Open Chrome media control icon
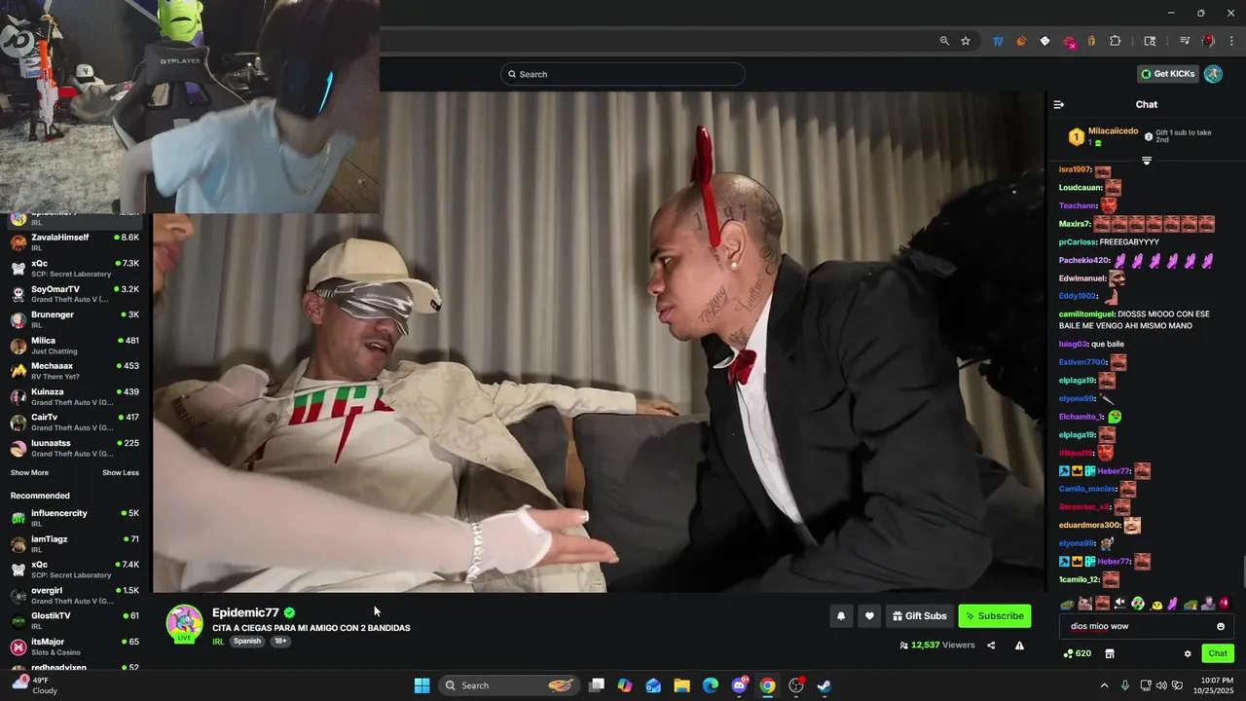 [x=1185, y=41]
